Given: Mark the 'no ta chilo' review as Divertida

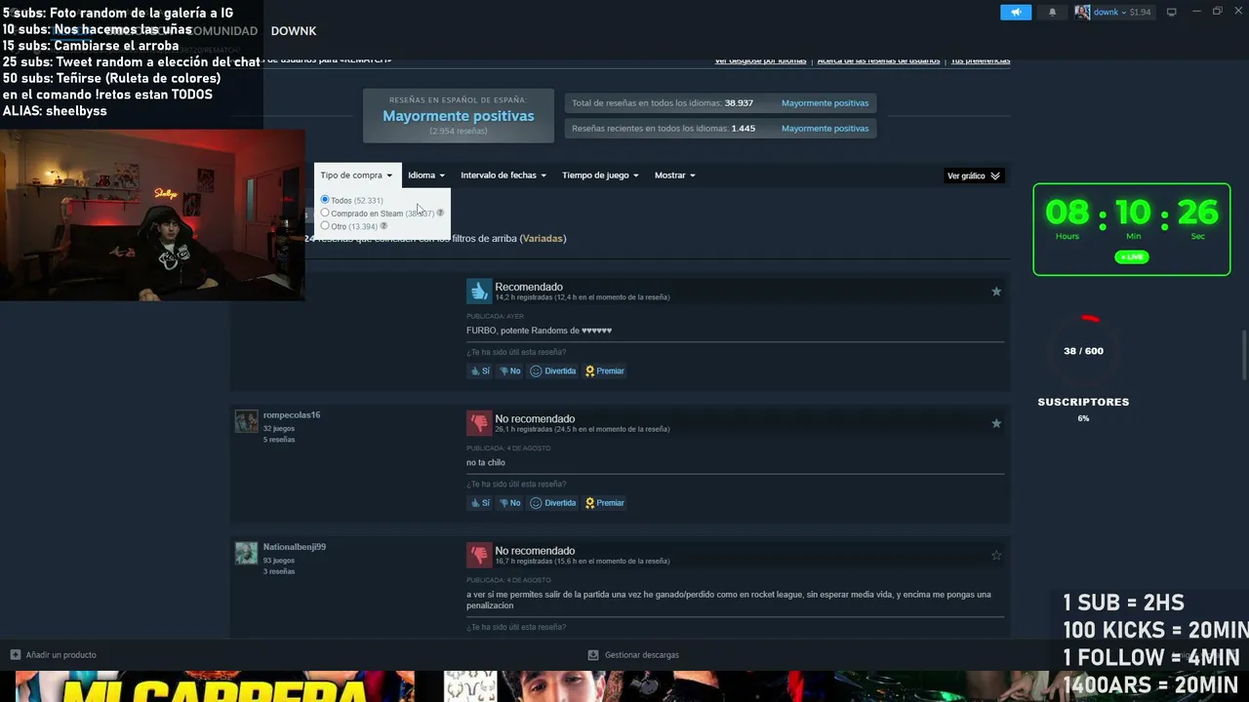Looking at the screenshot, I should pos(552,503).
